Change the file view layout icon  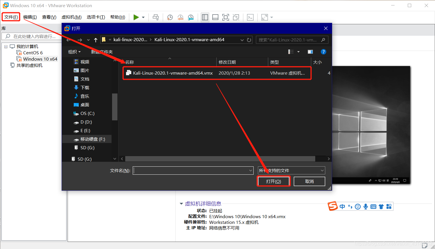[x=291, y=52]
